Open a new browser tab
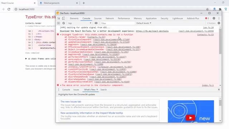The height and width of the screenshot is (129, 229). tap(84, 3)
